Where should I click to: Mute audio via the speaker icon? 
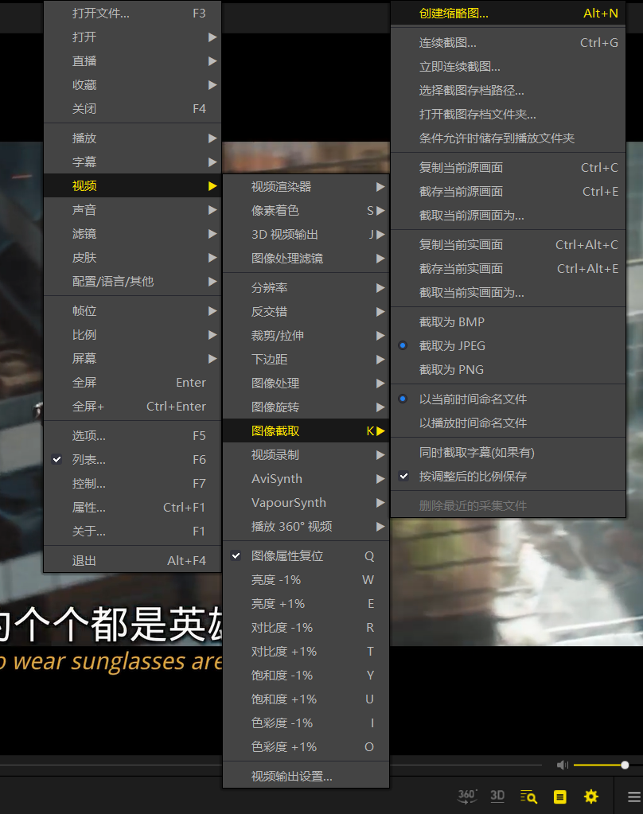563,765
